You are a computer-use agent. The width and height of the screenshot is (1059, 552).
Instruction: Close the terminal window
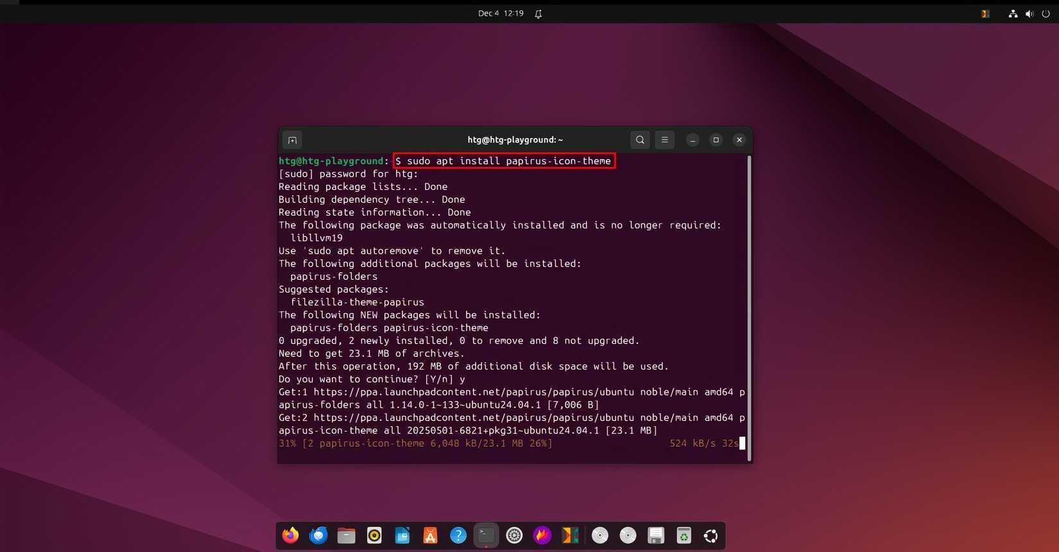(x=739, y=140)
